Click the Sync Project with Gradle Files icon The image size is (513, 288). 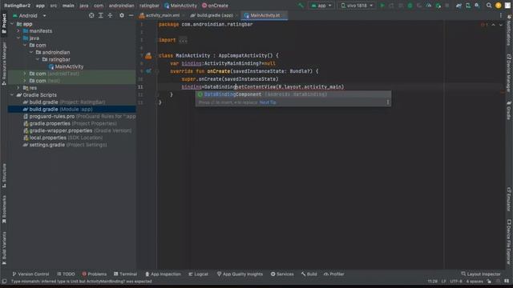click(x=458, y=6)
